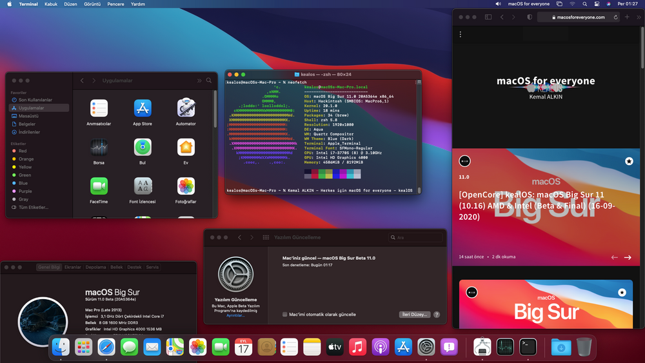Star the second Big Sur card

(622, 292)
